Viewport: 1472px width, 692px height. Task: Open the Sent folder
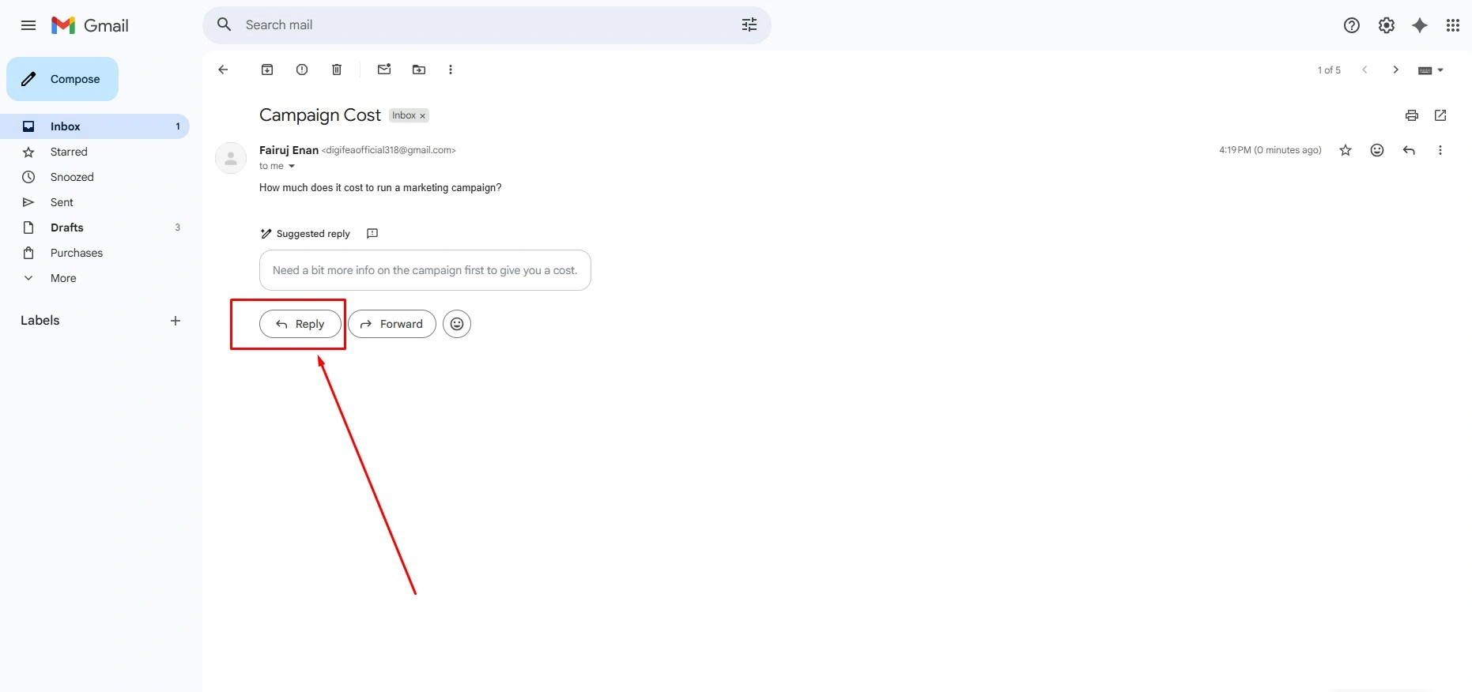(95, 202)
